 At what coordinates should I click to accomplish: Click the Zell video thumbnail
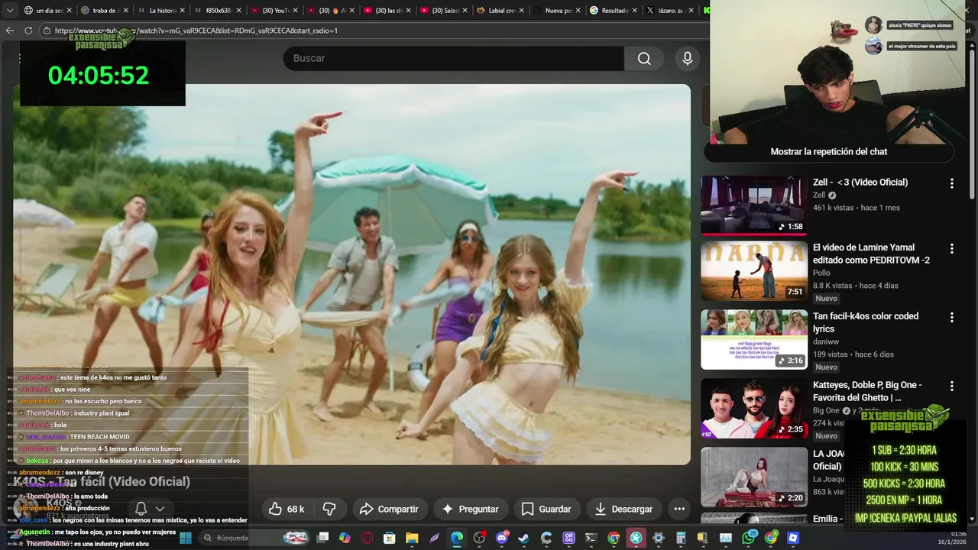pos(754,205)
